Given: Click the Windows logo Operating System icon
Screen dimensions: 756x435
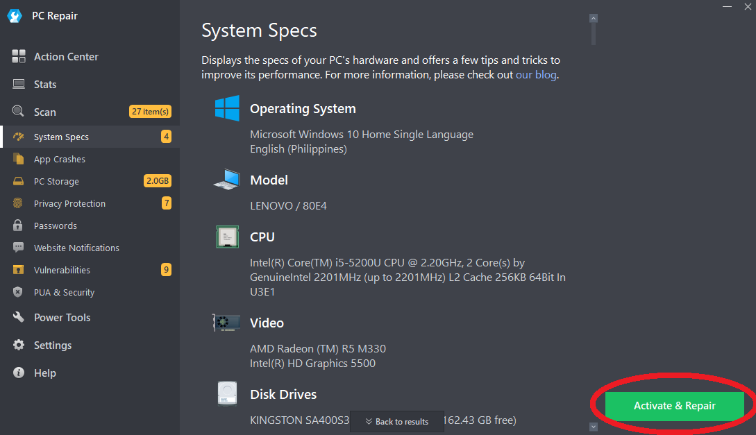Looking at the screenshot, I should tap(227, 108).
